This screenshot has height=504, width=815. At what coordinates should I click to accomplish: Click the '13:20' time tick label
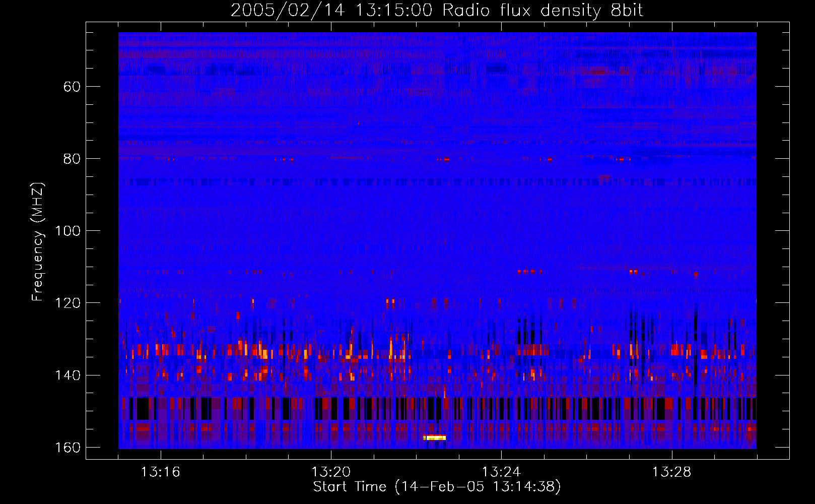pos(331,472)
